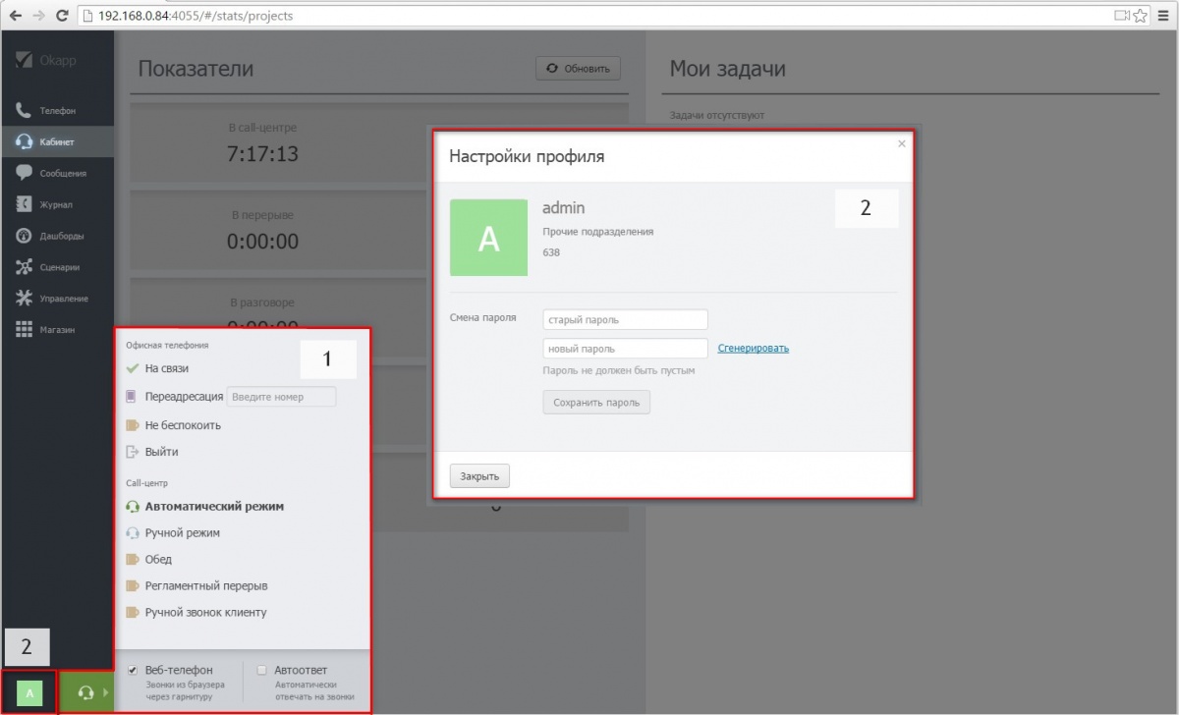
Task: Click the browser reload icon
Action: pos(63,16)
